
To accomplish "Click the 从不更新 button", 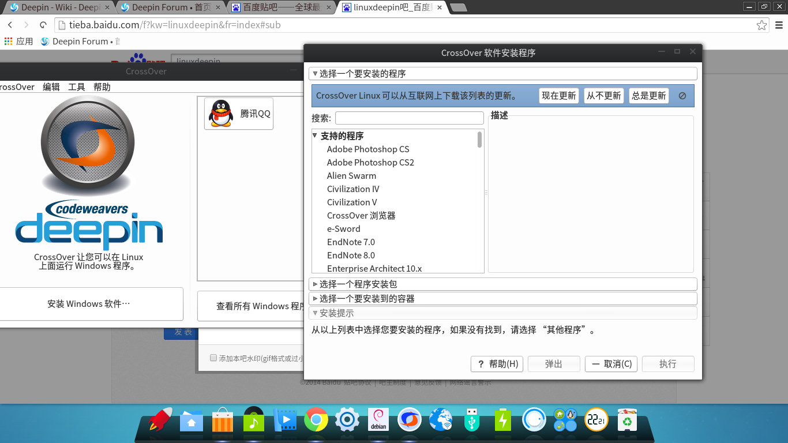I will (604, 96).
